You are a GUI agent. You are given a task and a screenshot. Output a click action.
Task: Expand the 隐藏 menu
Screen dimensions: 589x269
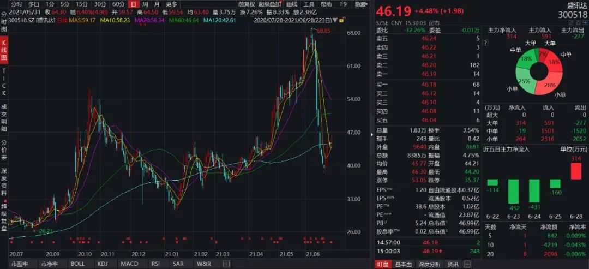click(x=360, y=4)
